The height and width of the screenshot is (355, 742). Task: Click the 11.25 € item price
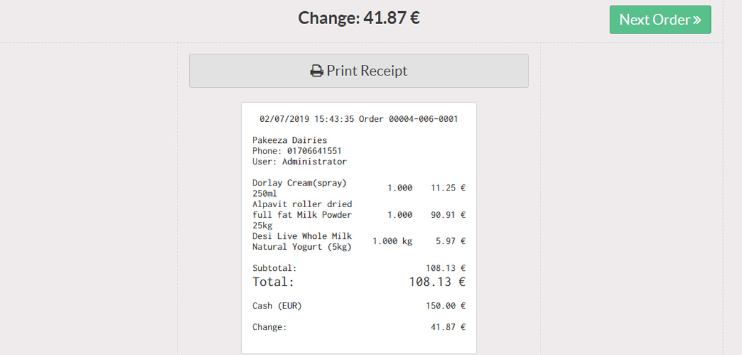coord(448,188)
